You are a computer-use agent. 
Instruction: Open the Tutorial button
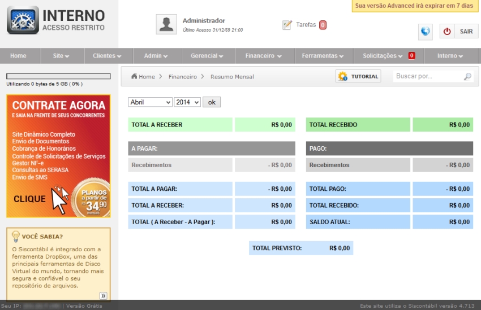pos(358,76)
